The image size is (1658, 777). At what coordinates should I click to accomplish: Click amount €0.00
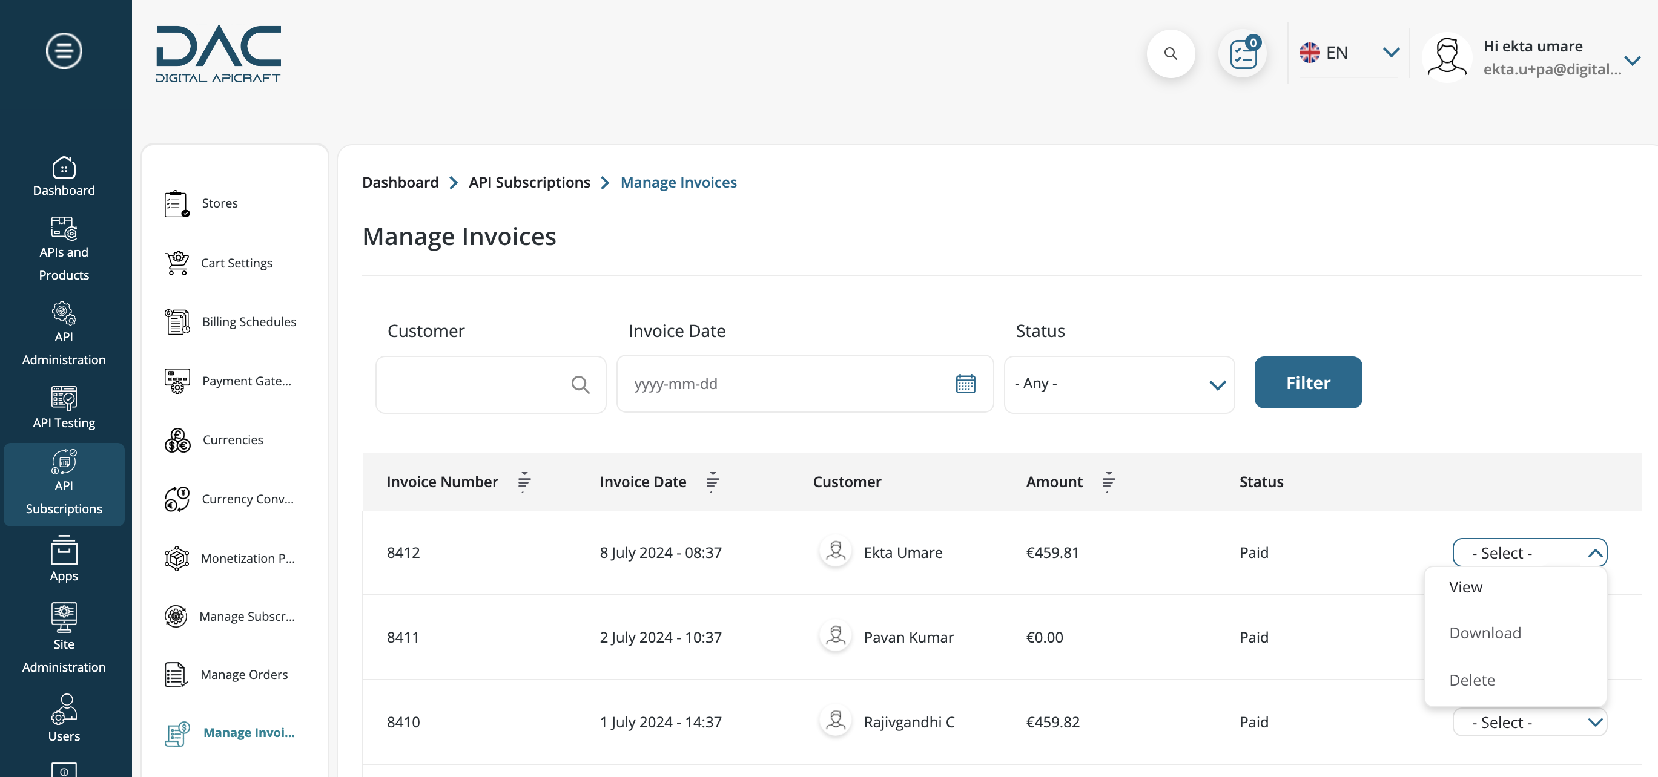pyautogui.click(x=1045, y=637)
